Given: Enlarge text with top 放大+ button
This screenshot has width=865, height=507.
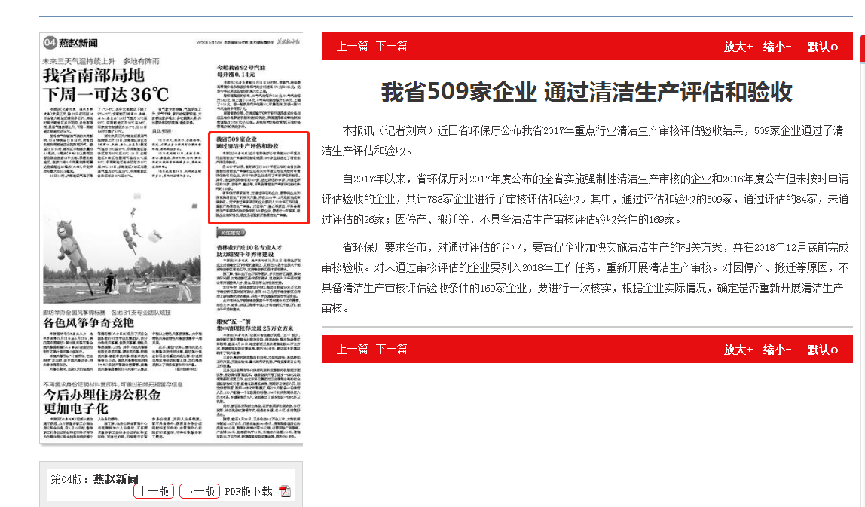Looking at the screenshot, I should pyautogui.click(x=738, y=47).
